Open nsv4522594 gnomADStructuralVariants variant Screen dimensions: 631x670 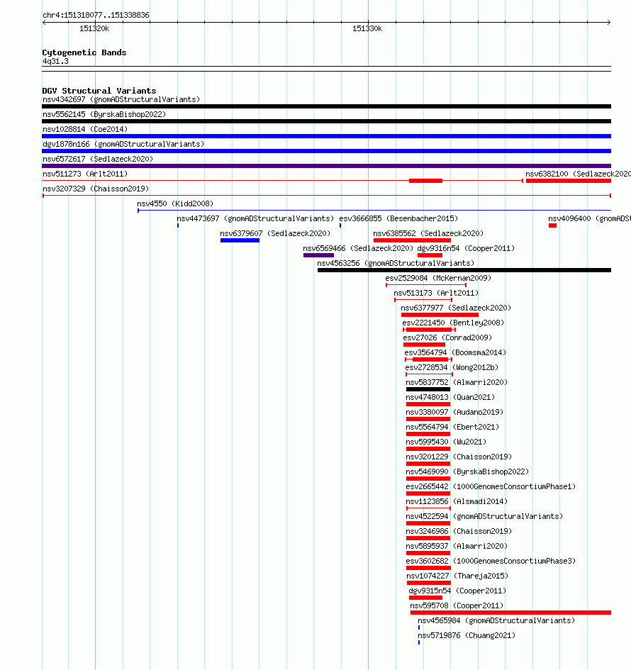click(x=484, y=517)
